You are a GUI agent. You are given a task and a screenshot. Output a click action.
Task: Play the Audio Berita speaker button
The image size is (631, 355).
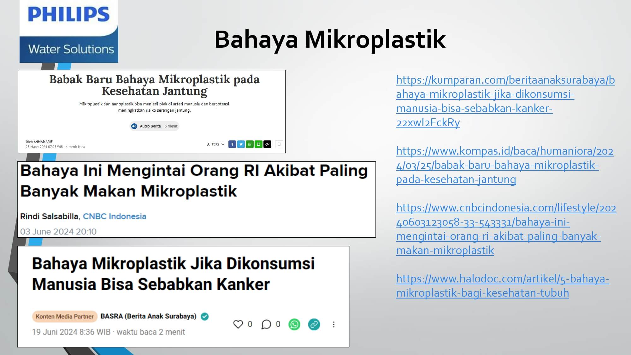(x=134, y=126)
